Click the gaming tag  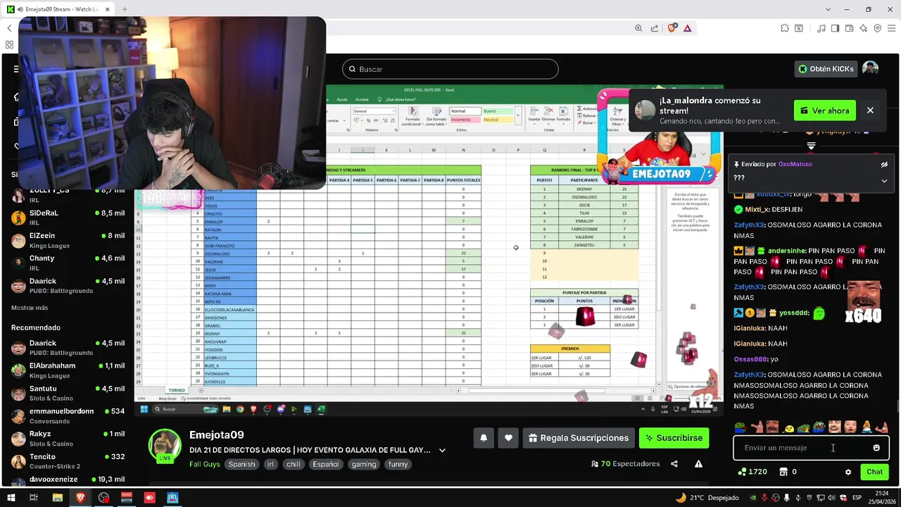pos(364,464)
